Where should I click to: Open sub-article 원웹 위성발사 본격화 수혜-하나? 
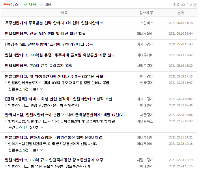[44, 106]
